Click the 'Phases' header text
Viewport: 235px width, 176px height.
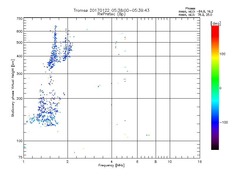[x=190, y=9]
